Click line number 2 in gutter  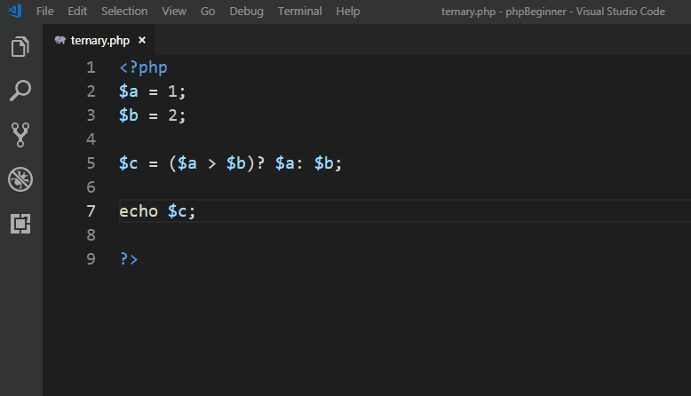tap(91, 91)
